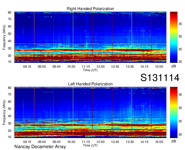This screenshot has width=185, height=150.
Task: Click 35 label on Right Handed color bar
Action: (x=180, y=24)
